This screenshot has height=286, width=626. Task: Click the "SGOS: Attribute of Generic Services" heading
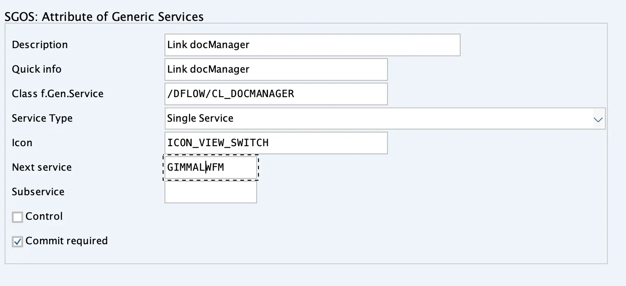pos(104,17)
